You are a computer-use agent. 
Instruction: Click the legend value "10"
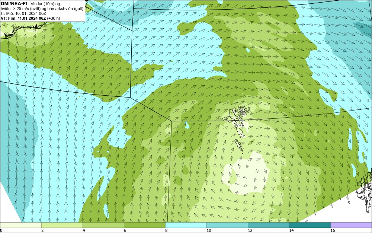[x=209, y=230]
